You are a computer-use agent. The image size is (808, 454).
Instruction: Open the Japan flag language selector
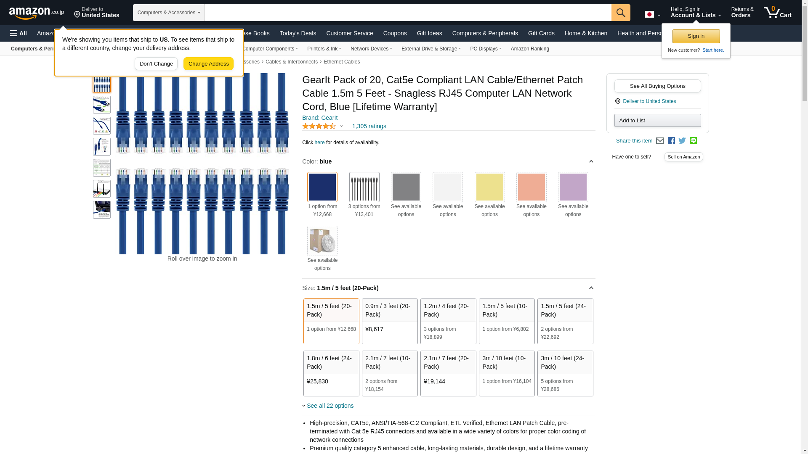point(652,15)
